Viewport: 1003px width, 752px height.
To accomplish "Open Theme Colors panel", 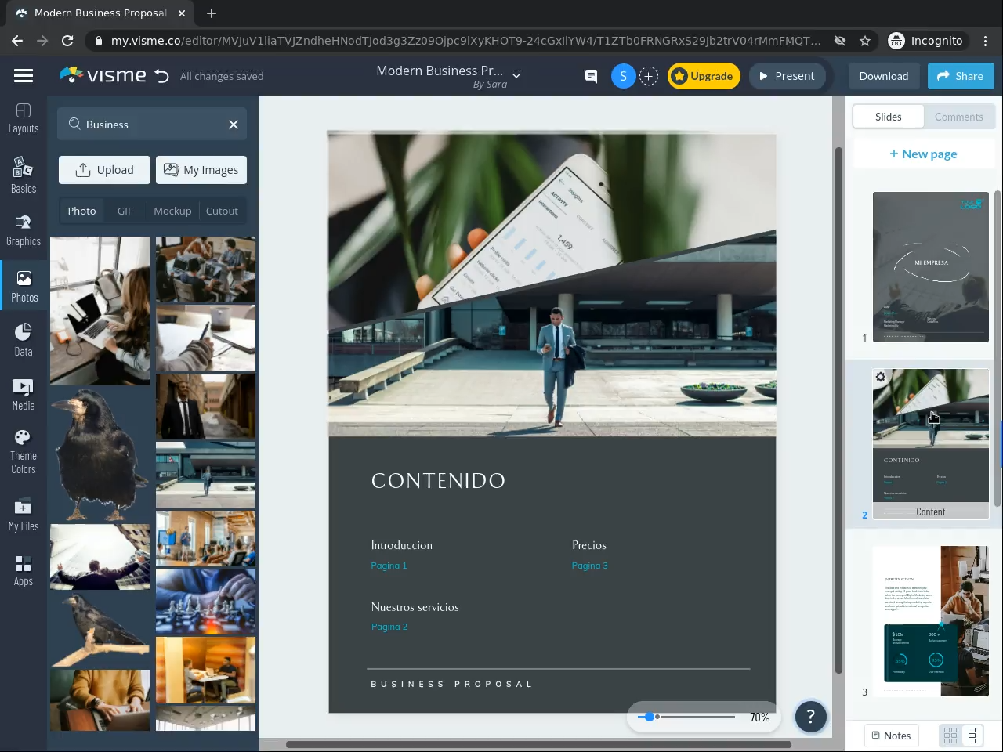I will click(24, 453).
